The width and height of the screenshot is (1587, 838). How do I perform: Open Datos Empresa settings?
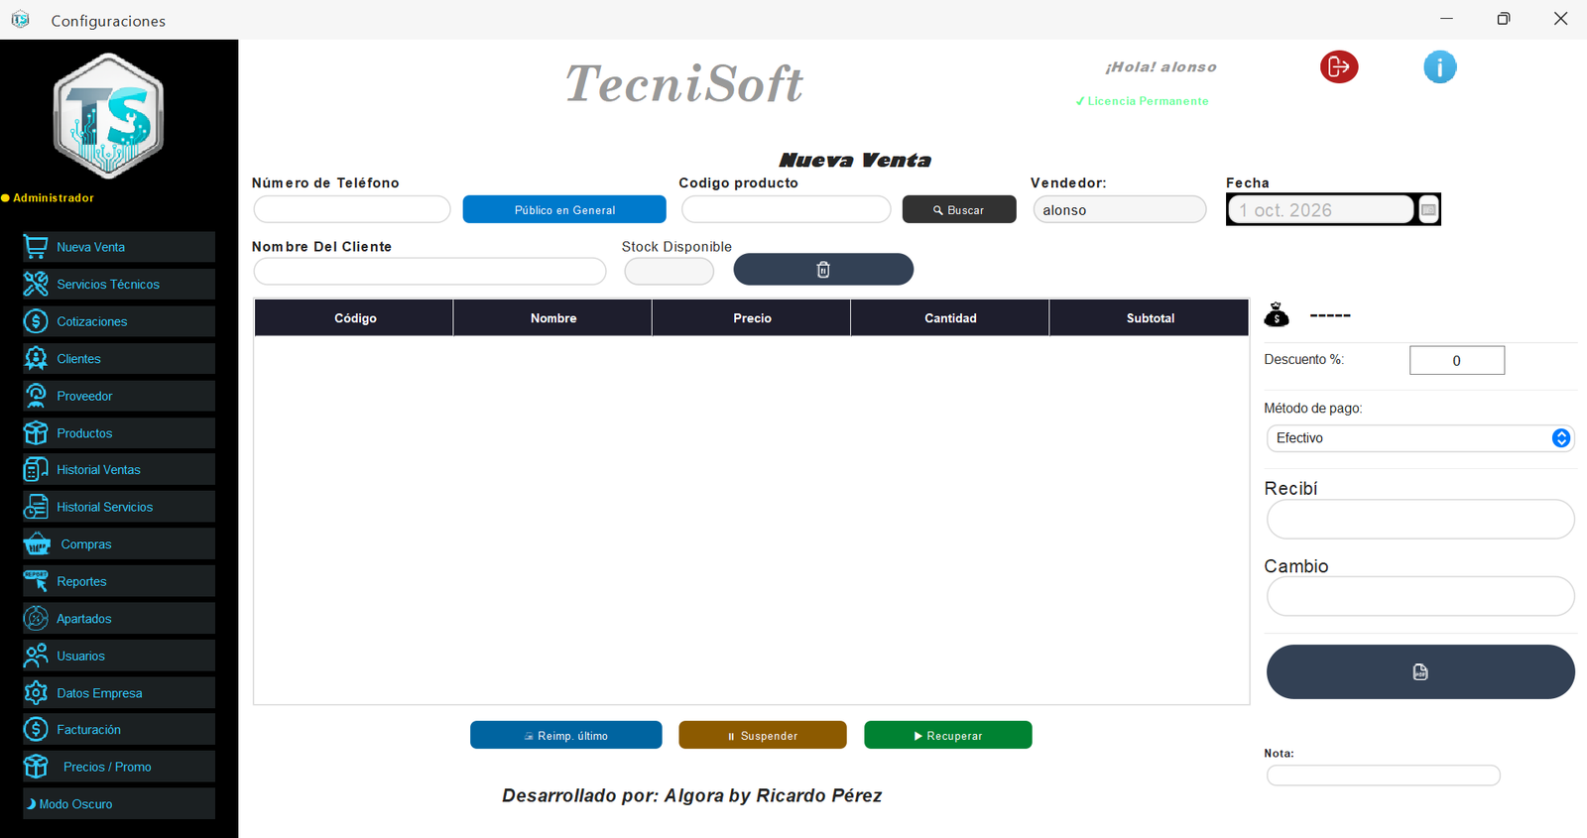click(119, 692)
